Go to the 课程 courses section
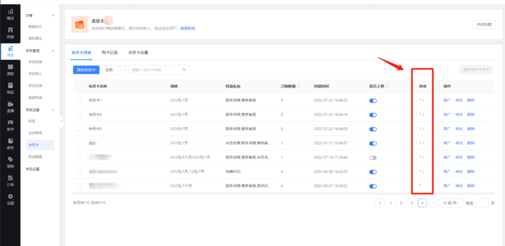This screenshot has height=246, width=505. coord(10,70)
